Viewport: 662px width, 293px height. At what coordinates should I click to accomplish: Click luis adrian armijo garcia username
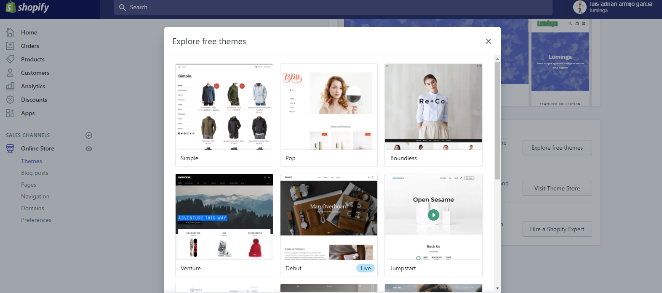click(621, 4)
